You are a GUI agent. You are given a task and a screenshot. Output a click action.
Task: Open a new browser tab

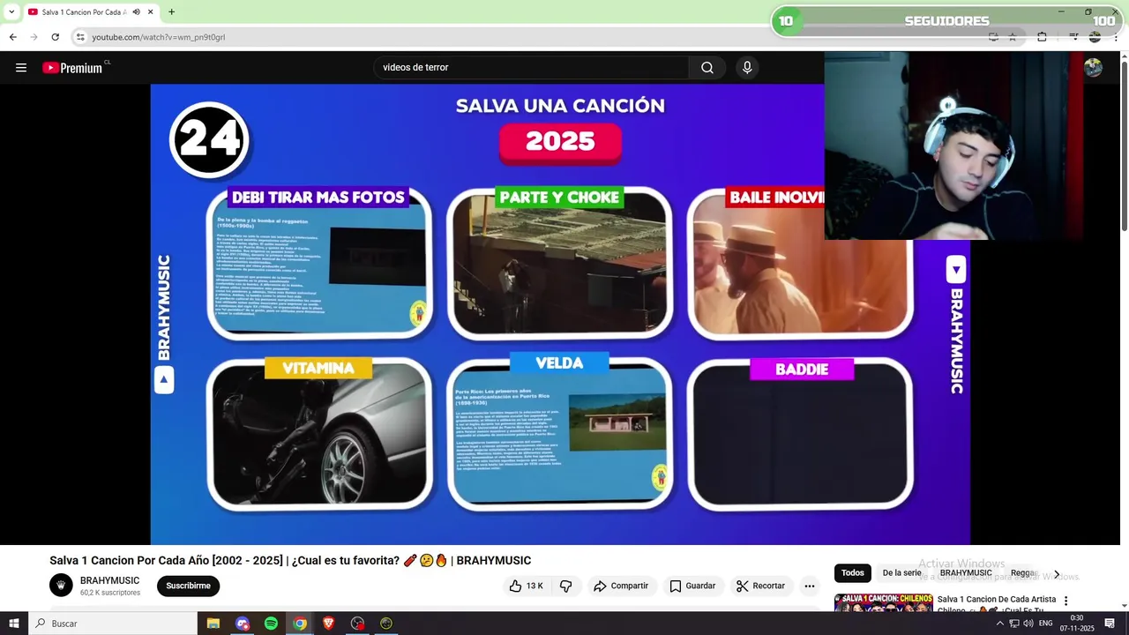[x=171, y=12]
